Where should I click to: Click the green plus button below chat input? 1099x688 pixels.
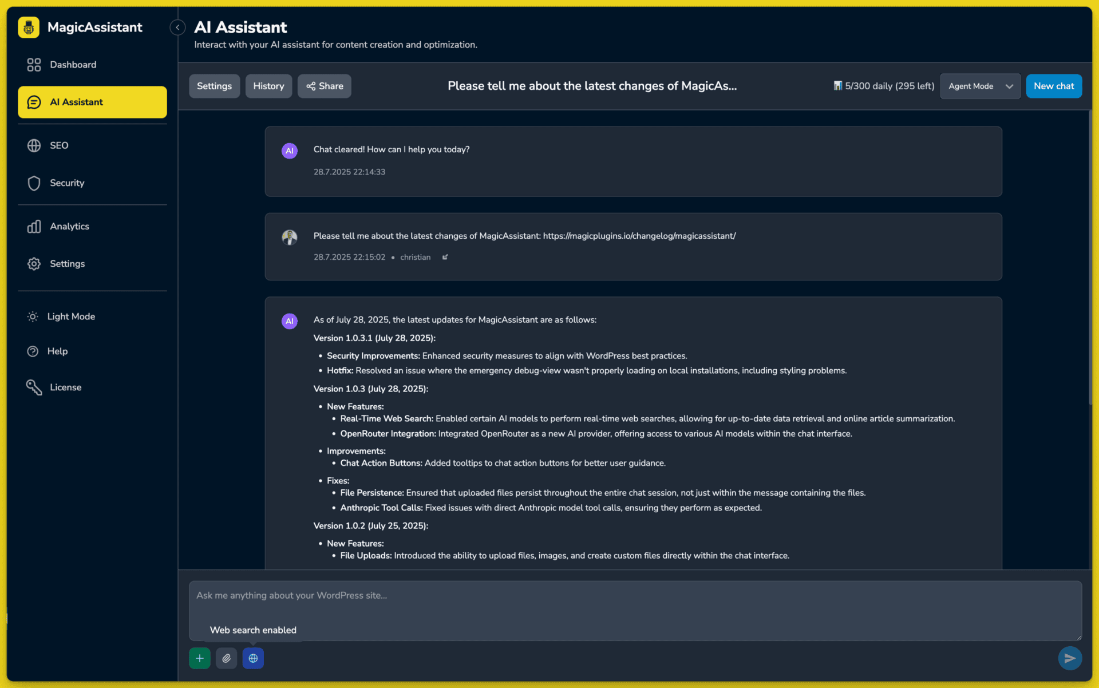(199, 658)
